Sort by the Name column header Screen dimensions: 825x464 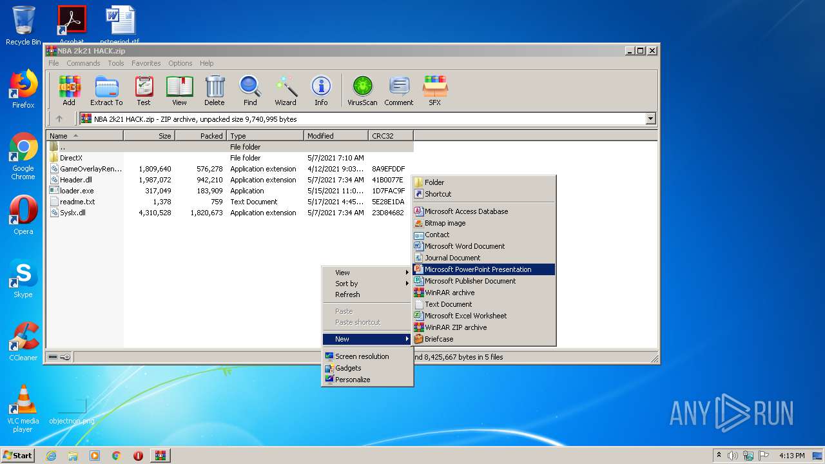(84, 136)
